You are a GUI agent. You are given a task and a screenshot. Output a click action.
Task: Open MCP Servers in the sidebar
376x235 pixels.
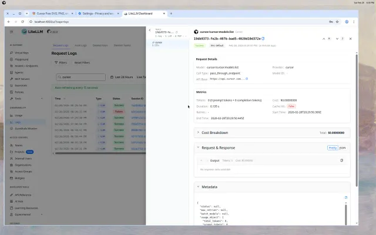pos(22,79)
